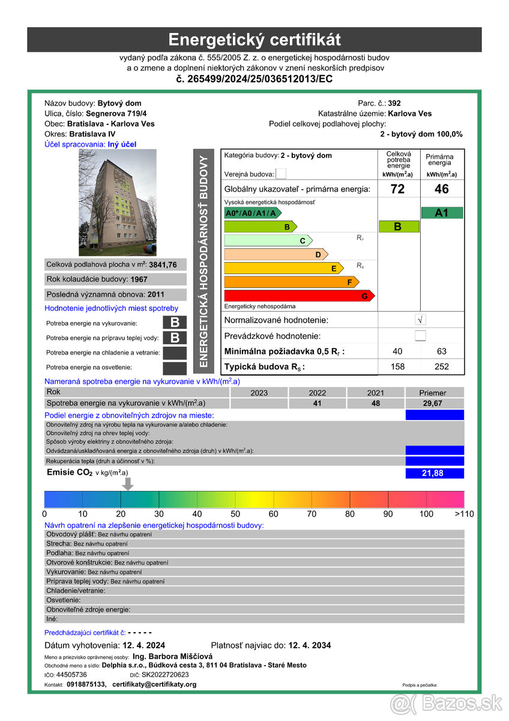Image resolution: width=509 pixels, height=721 pixels.
Task: Click the rainbow CO2 emissions color scale
Action: pyautogui.click(x=254, y=499)
